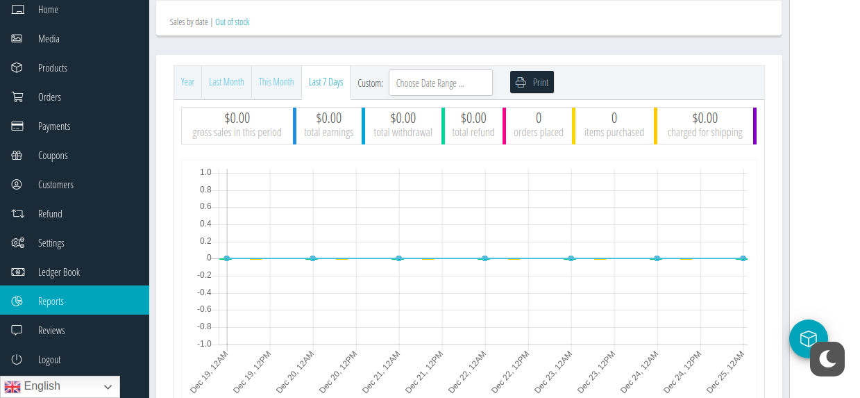
Task: Click the Ledger Book money icon
Action: click(x=17, y=272)
